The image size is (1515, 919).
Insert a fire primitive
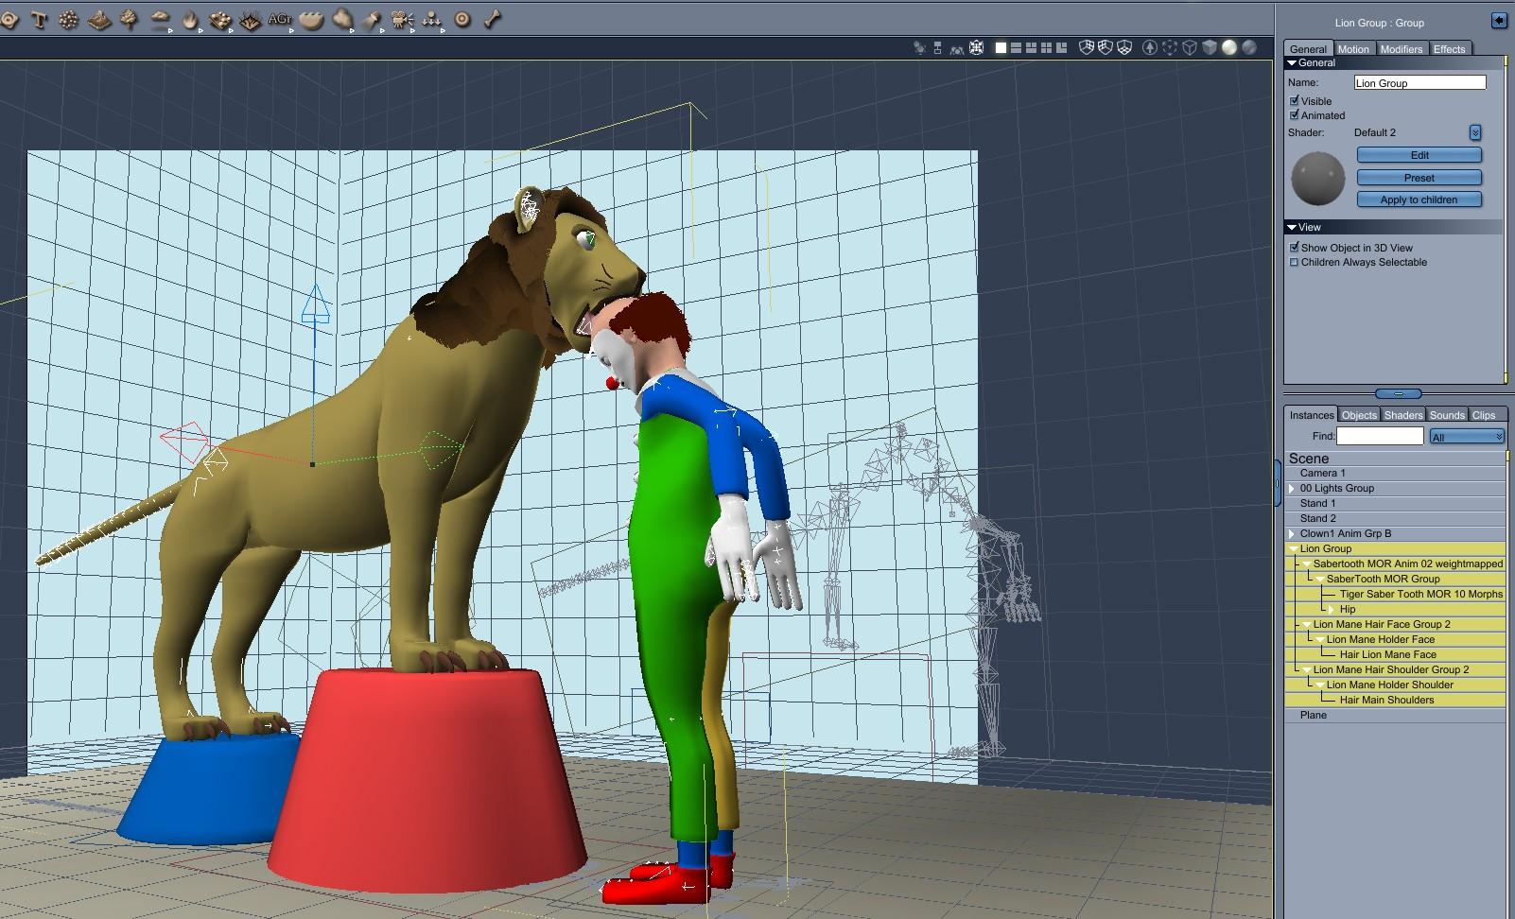(190, 19)
